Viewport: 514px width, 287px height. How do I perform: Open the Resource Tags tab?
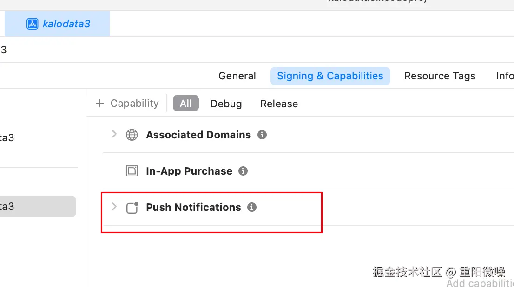coord(440,76)
